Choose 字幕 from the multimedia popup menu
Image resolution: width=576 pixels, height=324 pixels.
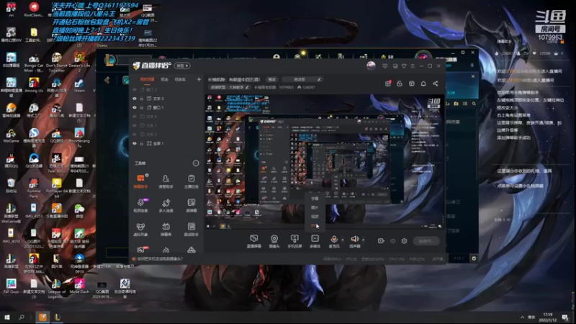(315, 199)
